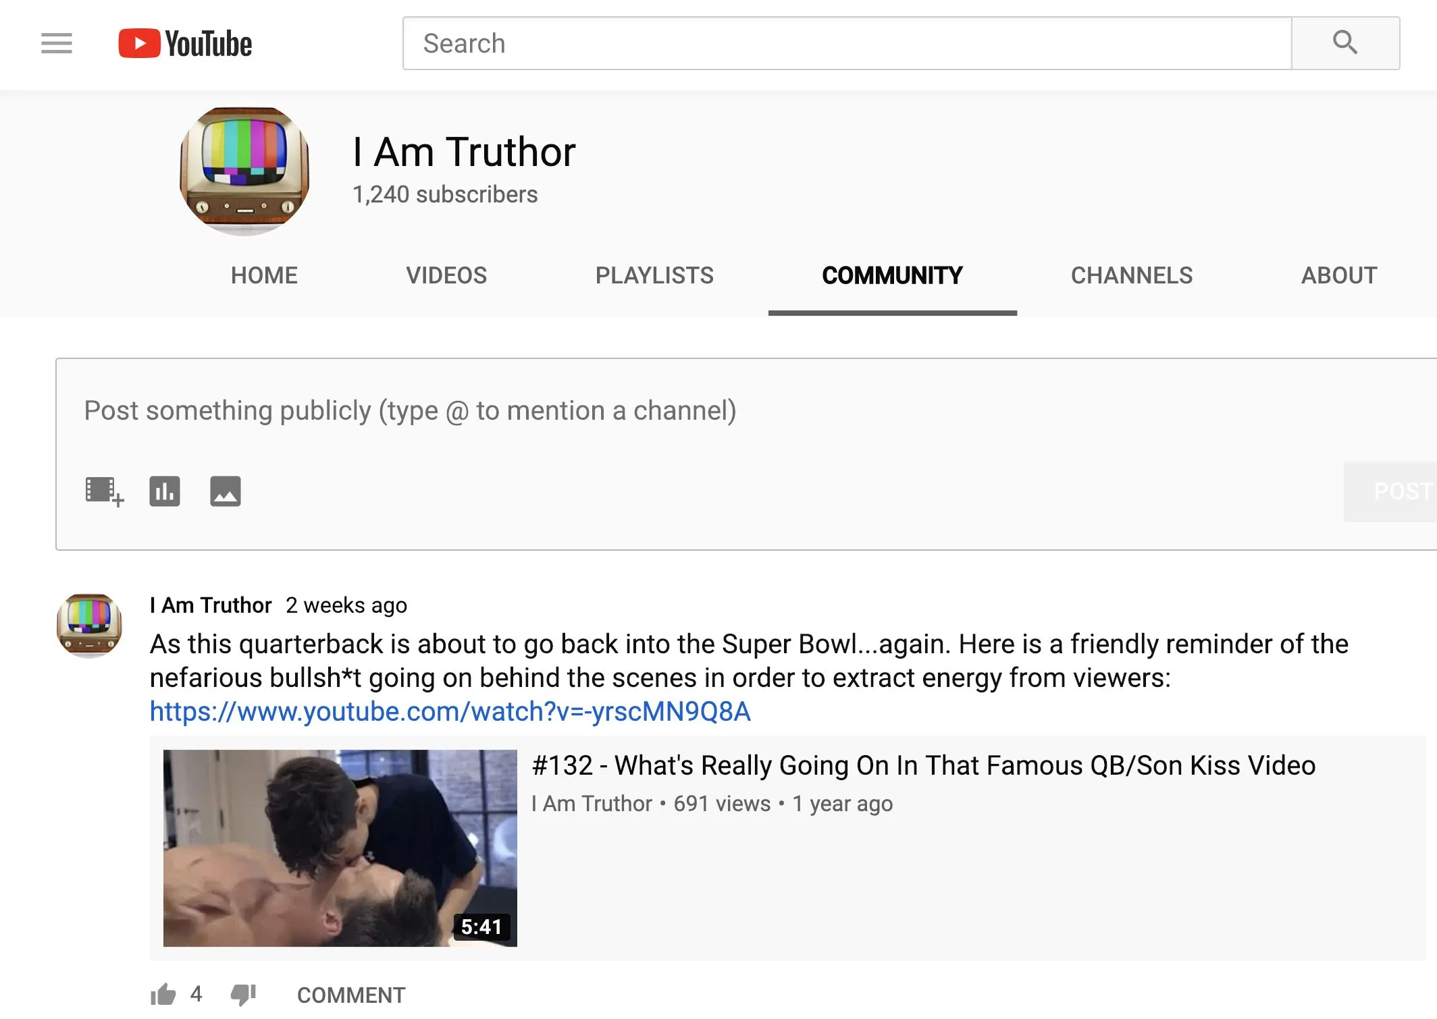Attach an image to the post

[x=226, y=491]
